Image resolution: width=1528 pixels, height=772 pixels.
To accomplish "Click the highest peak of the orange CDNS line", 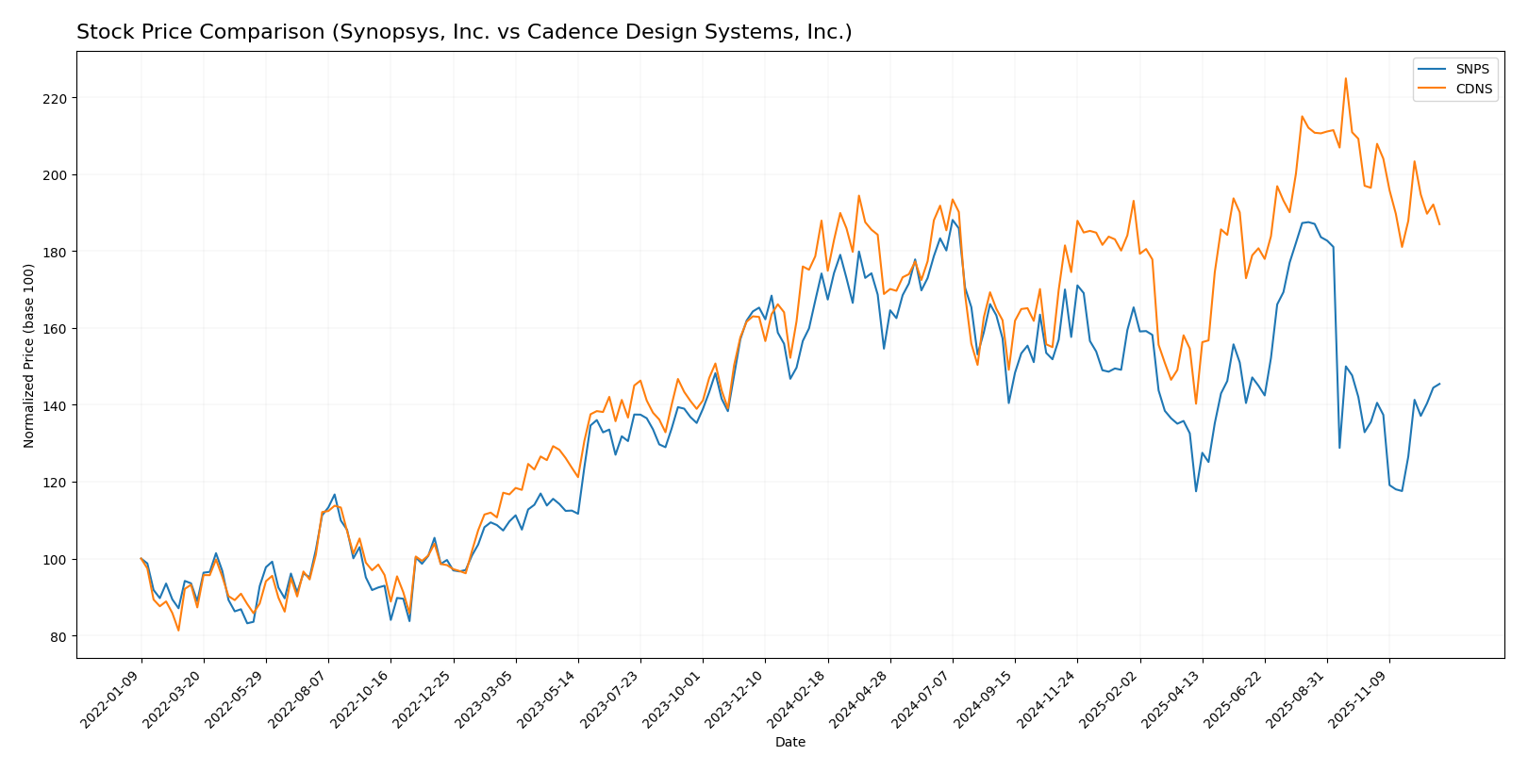I will pyautogui.click(x=1345, y=78).
